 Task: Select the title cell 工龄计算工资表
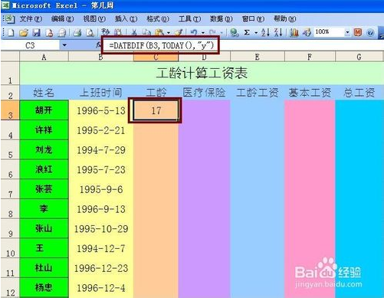(202, 74)
